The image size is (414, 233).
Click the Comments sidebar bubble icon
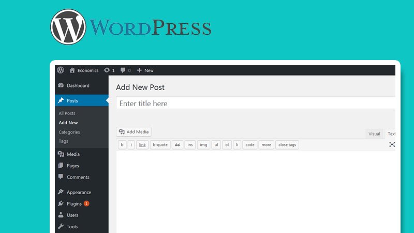[61, 177]
